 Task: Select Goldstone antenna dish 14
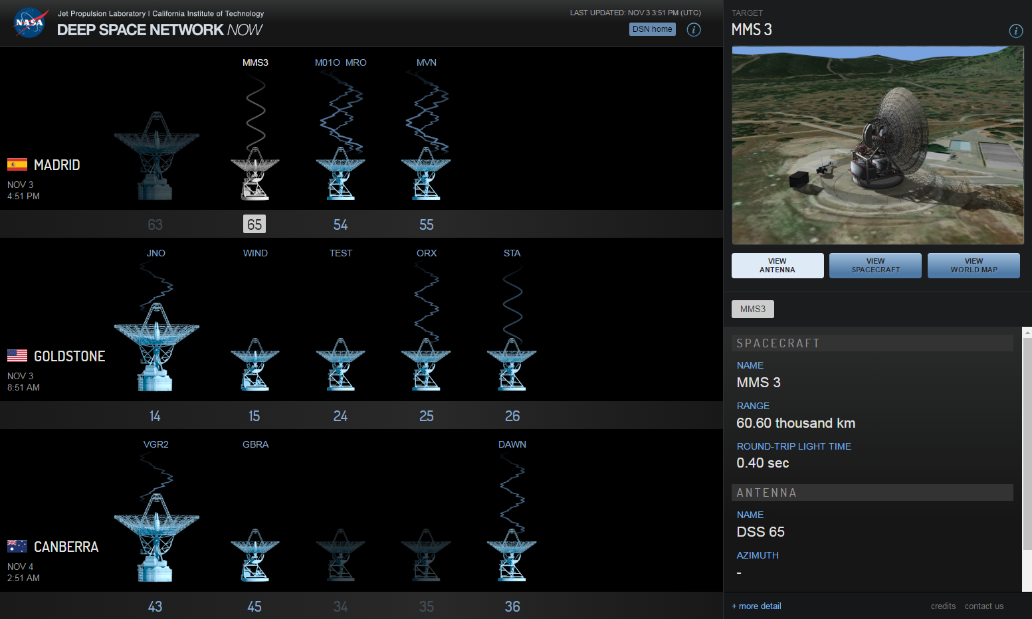(x=156, y=347)
